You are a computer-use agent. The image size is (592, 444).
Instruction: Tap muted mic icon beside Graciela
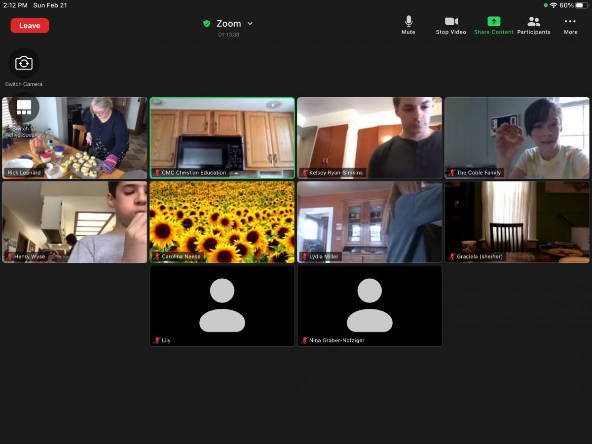coord(452,257)
